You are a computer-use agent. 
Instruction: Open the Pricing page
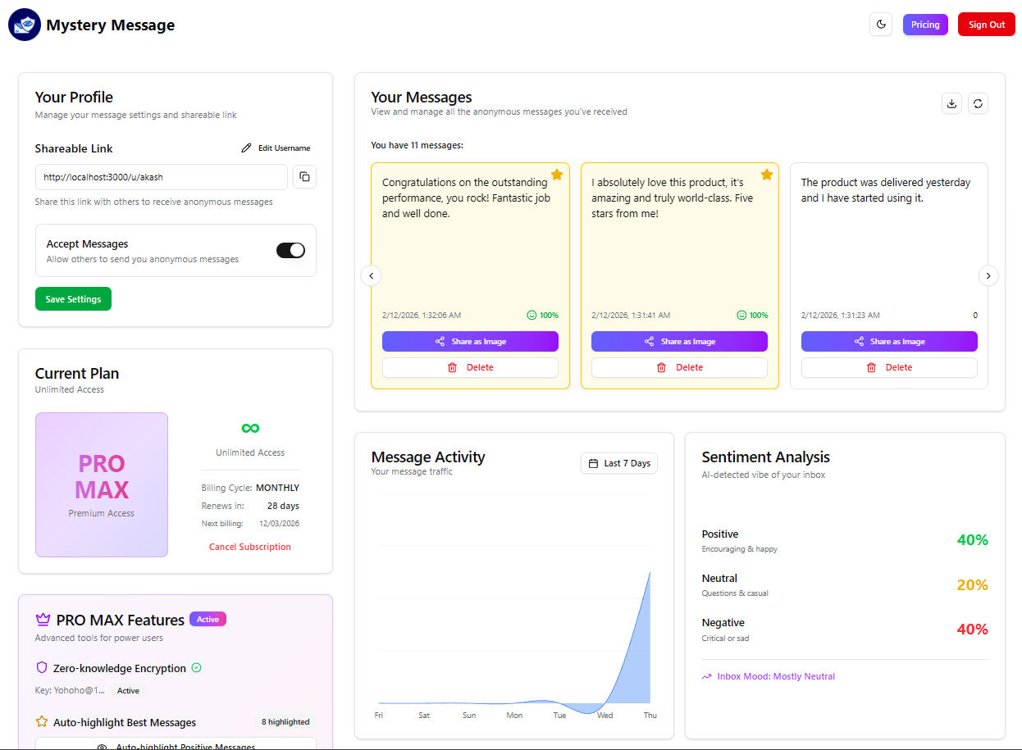(x=925, y=25)
